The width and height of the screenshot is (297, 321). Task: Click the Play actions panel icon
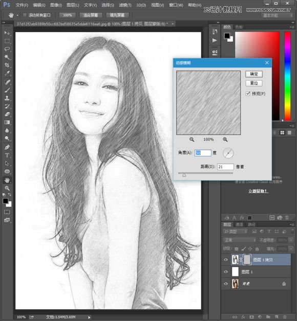click(x=215, y=40)
